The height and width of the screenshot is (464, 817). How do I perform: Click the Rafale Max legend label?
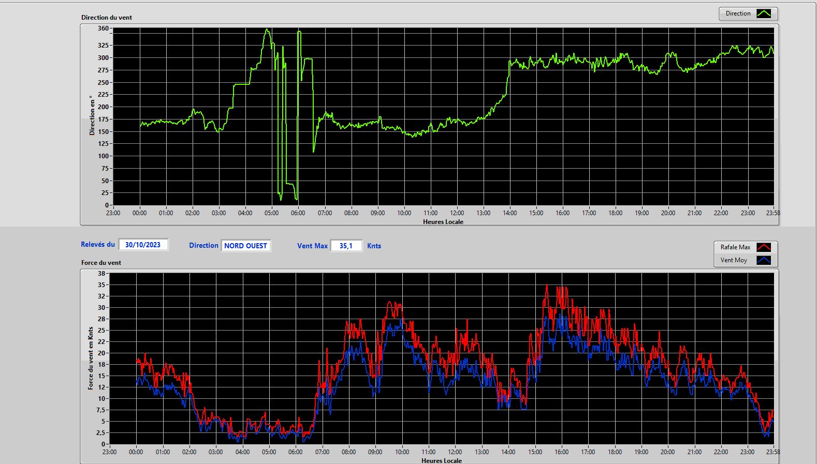coord(735,247)
